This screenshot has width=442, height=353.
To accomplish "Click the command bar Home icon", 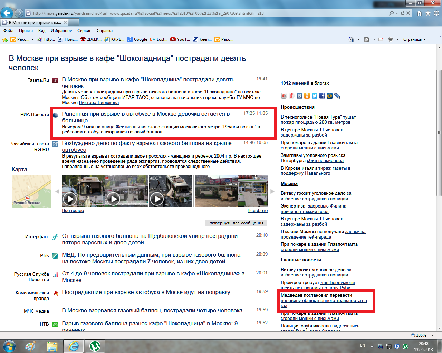I will [x=351, y=39].
